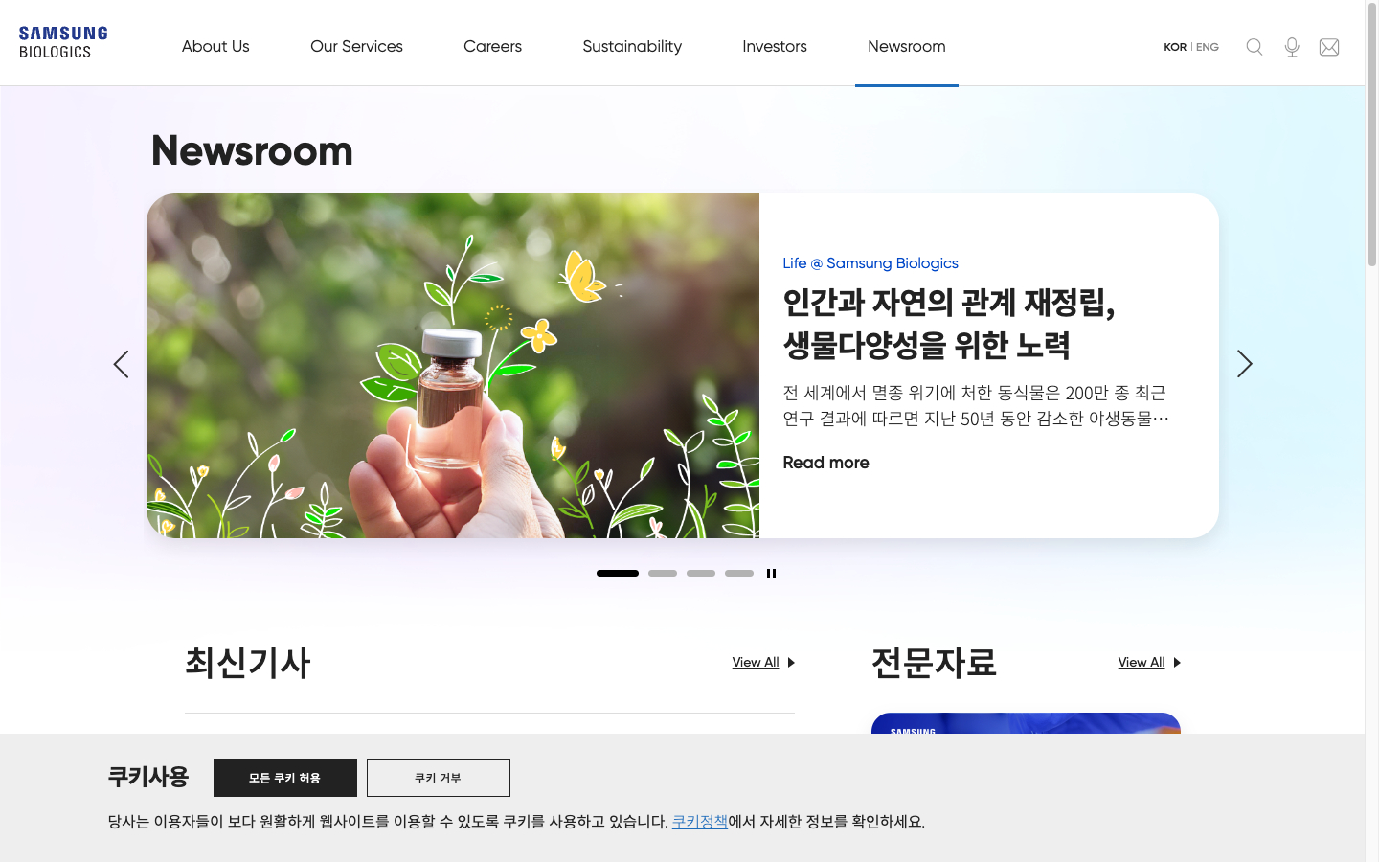Switch language to ENG
The image size is (1379, 862).
pos(1208,47)
